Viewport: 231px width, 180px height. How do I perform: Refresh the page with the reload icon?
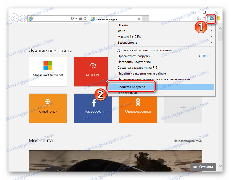pyautogui.click(x=84, y=19)
